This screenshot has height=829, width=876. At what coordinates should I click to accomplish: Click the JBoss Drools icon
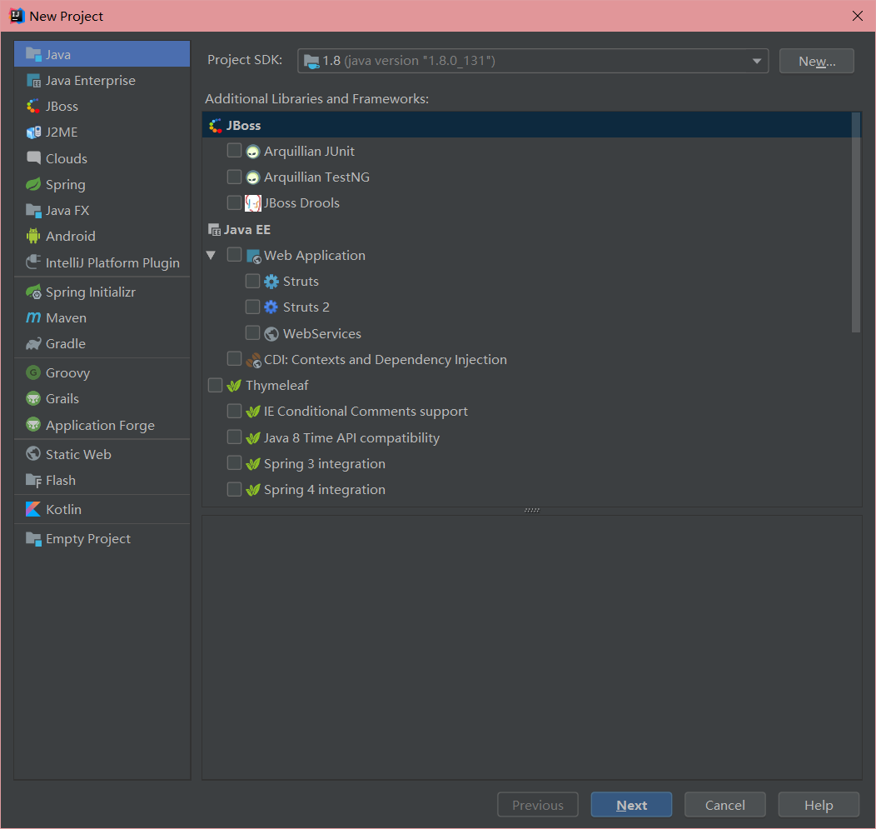[x=253, y=203]
